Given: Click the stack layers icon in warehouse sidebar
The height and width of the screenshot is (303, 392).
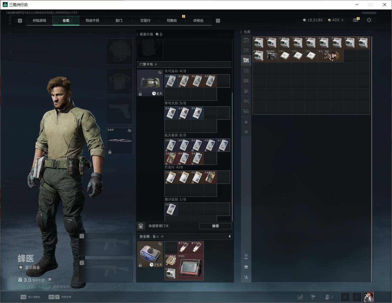Looking at the screenshot, I should coord(246,267).
